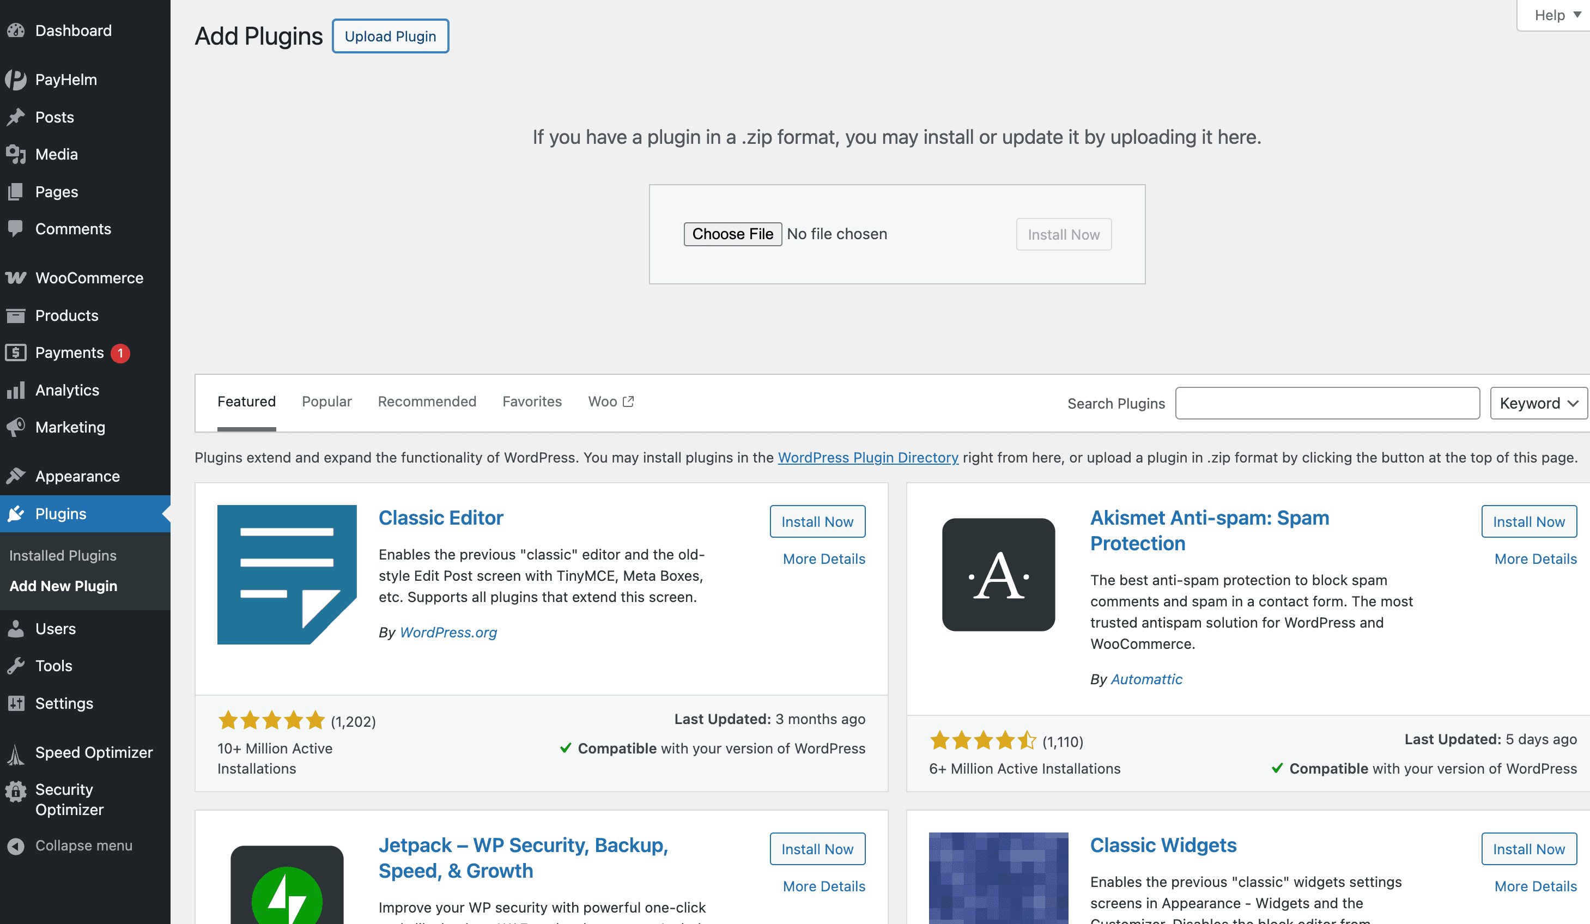Open Woo external link tab
Viewport: 1590px width, 924px height.
pos(610,402)
